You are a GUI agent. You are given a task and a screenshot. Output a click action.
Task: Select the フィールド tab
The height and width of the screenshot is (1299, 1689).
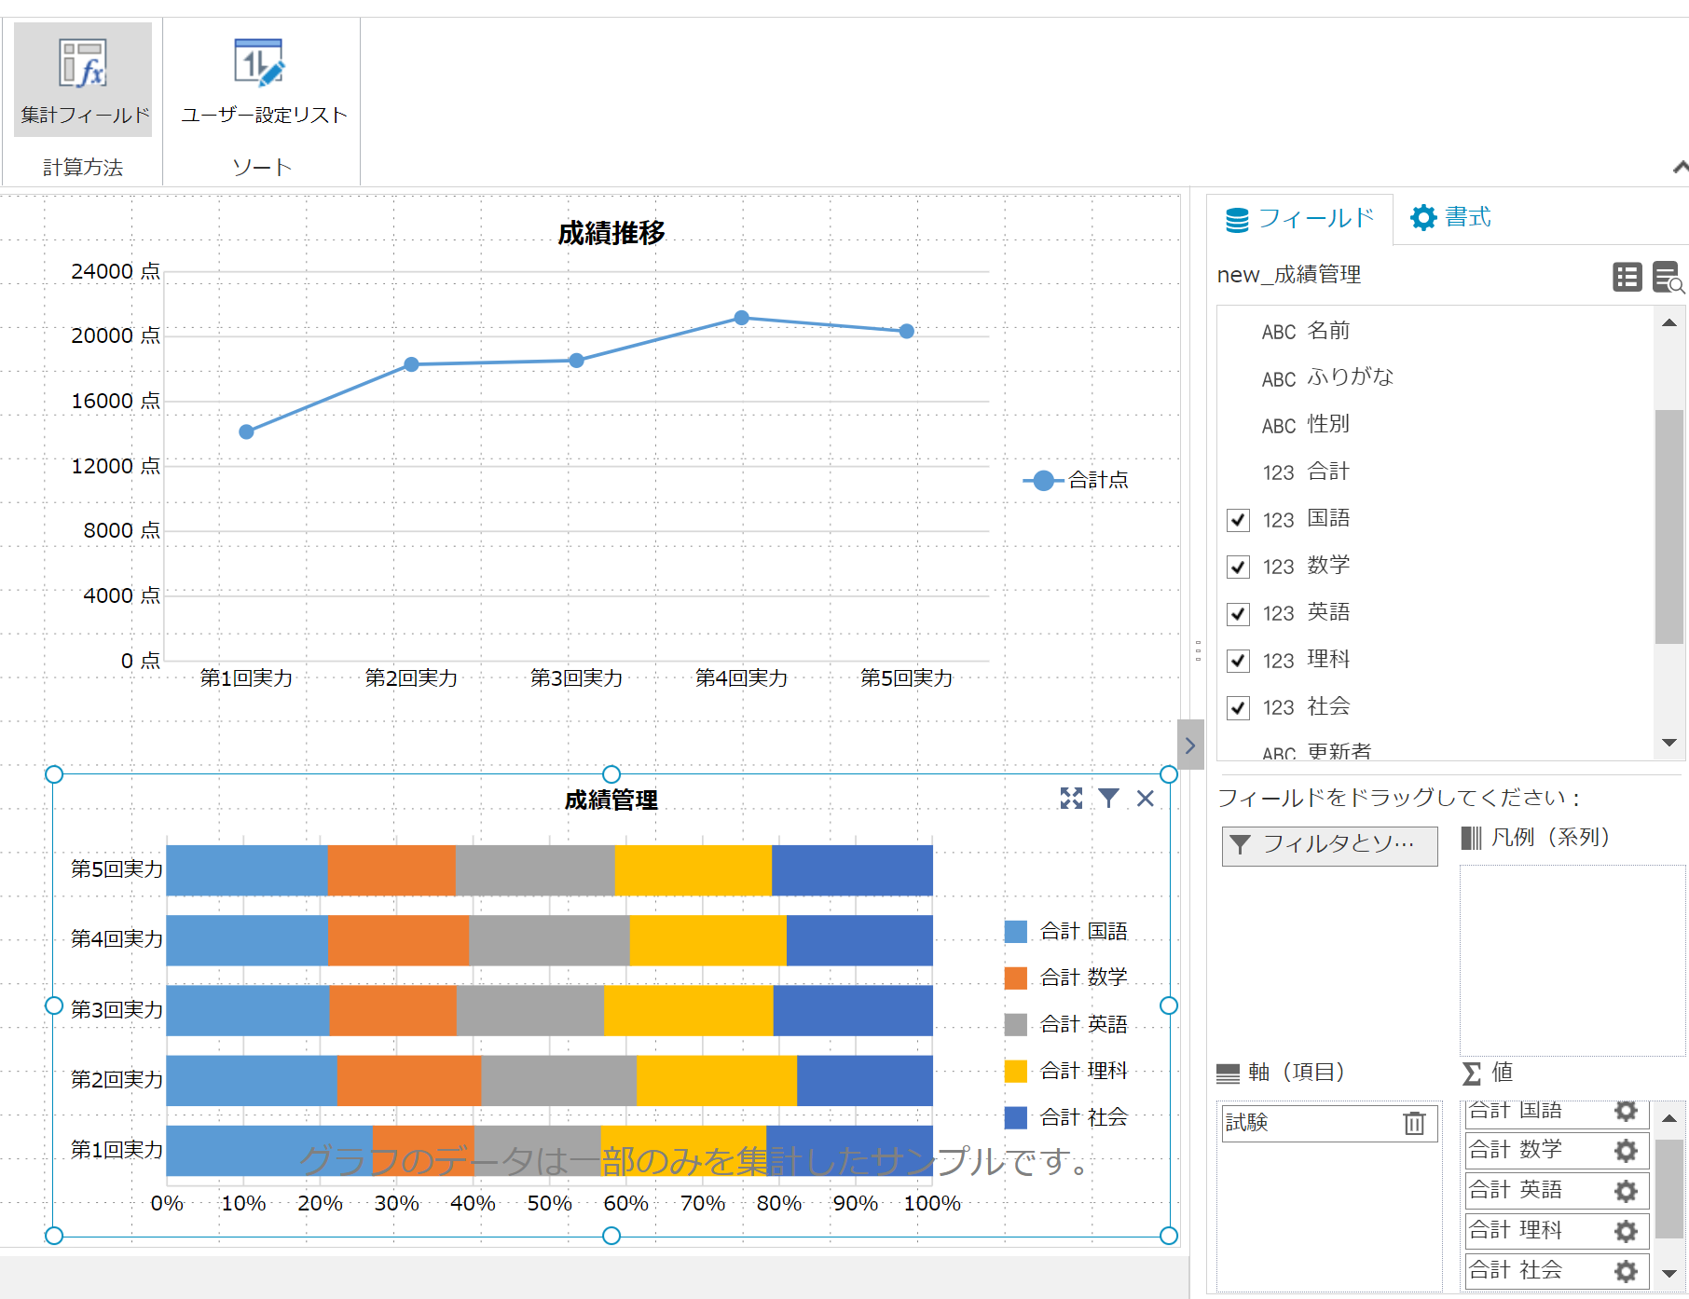[1299, 219]
